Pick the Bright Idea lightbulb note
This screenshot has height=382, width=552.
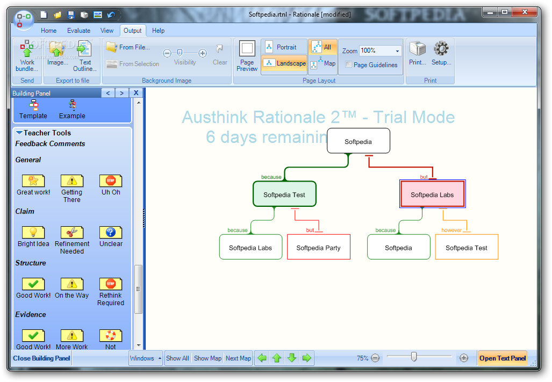point(33,237)
